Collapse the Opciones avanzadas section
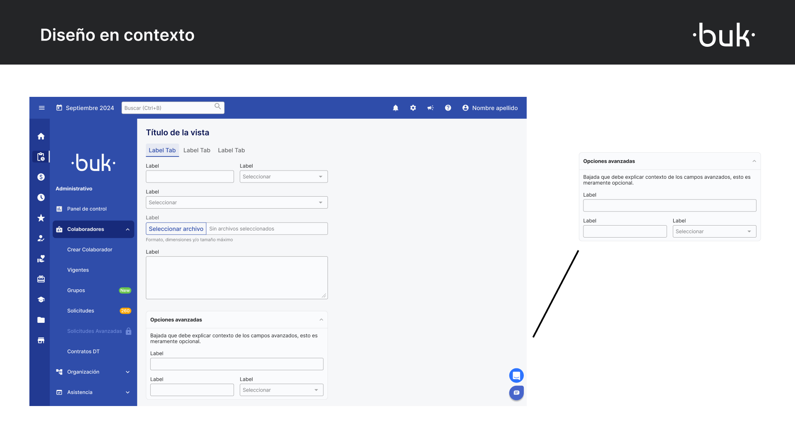The image size is (795, 447). (x=321, y=320)
